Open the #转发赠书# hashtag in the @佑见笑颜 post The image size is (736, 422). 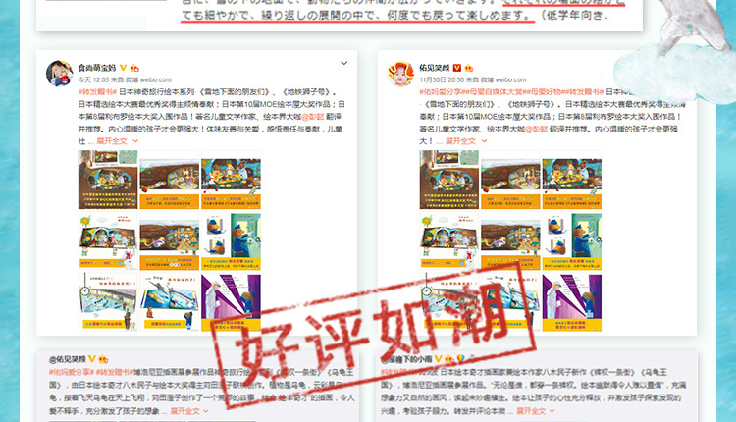coord(115,372)
